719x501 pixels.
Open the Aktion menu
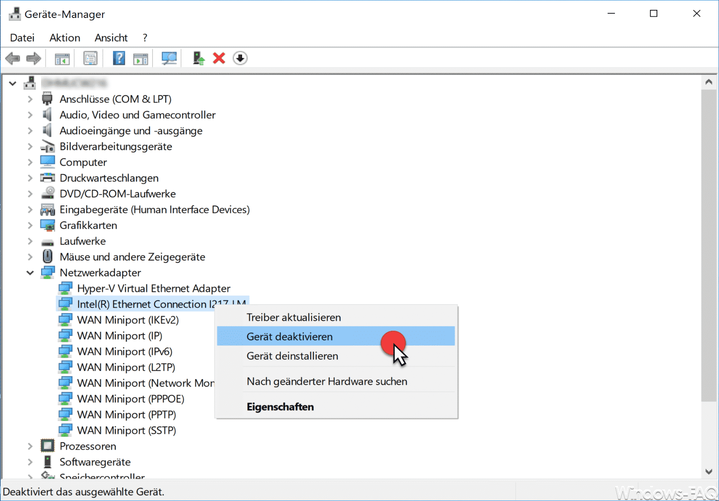coord(65,38)
